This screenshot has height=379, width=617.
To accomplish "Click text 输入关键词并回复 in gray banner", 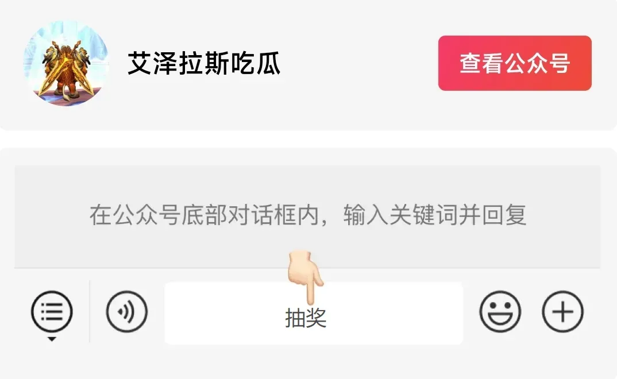I will (x=435, y=215).
